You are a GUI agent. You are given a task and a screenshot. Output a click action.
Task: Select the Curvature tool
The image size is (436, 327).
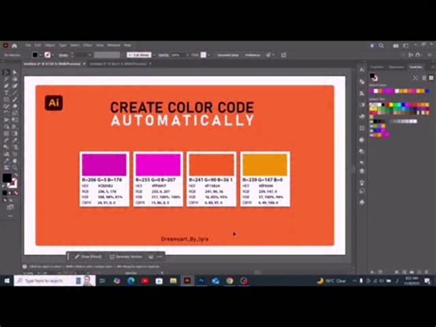click(14, 86)
